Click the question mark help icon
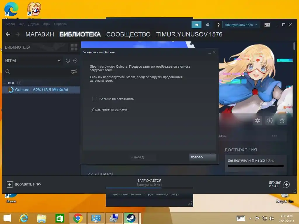 218,25
